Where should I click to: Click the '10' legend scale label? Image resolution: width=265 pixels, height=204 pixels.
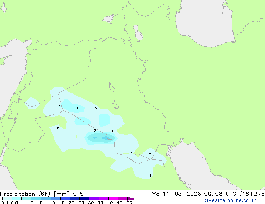tap(52, 202)
